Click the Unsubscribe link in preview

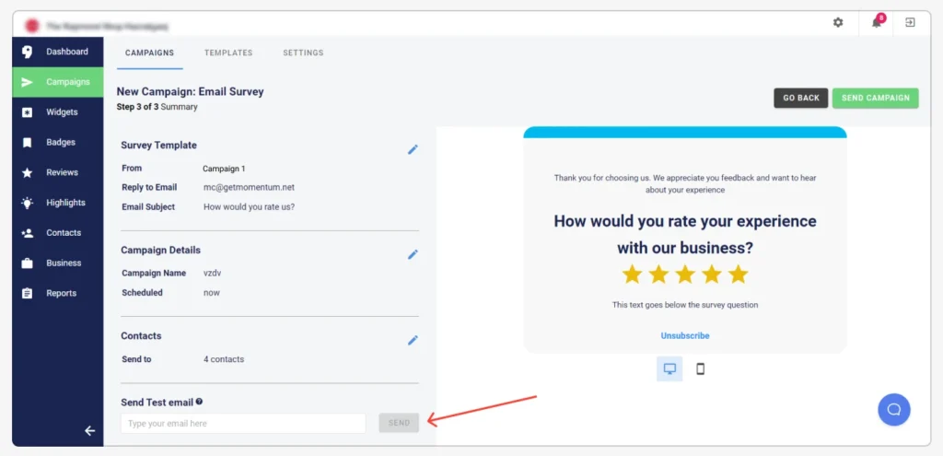684,335
